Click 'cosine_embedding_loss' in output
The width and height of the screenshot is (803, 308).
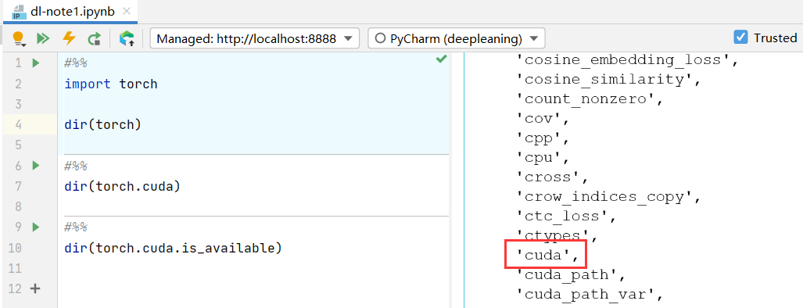627,60
